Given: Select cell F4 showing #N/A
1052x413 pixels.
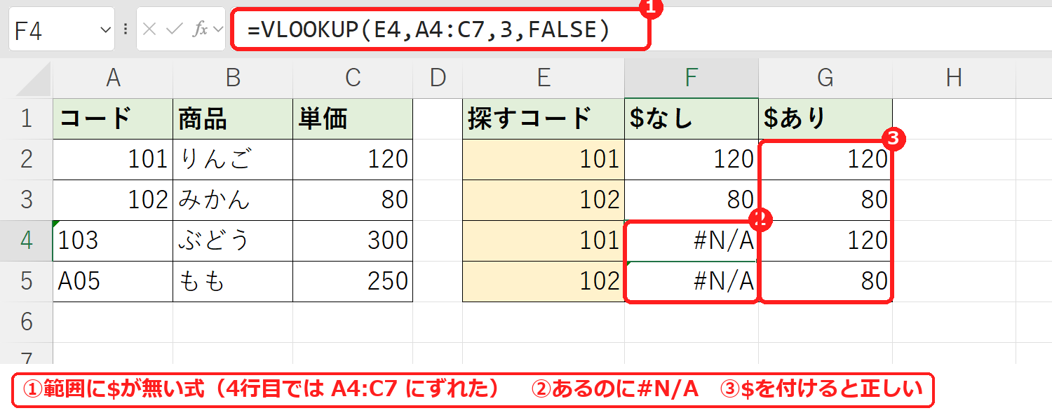Looking at the screenshot, I should (692, 241).
